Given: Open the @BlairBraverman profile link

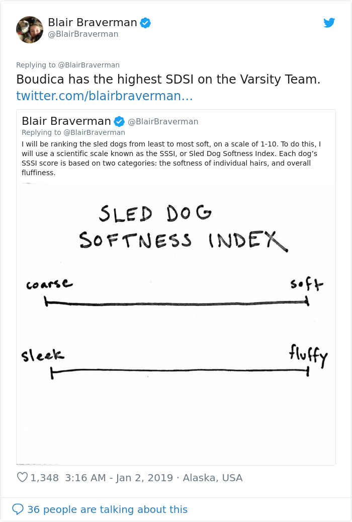Looking at the screenshot, I should coord(84,34).
